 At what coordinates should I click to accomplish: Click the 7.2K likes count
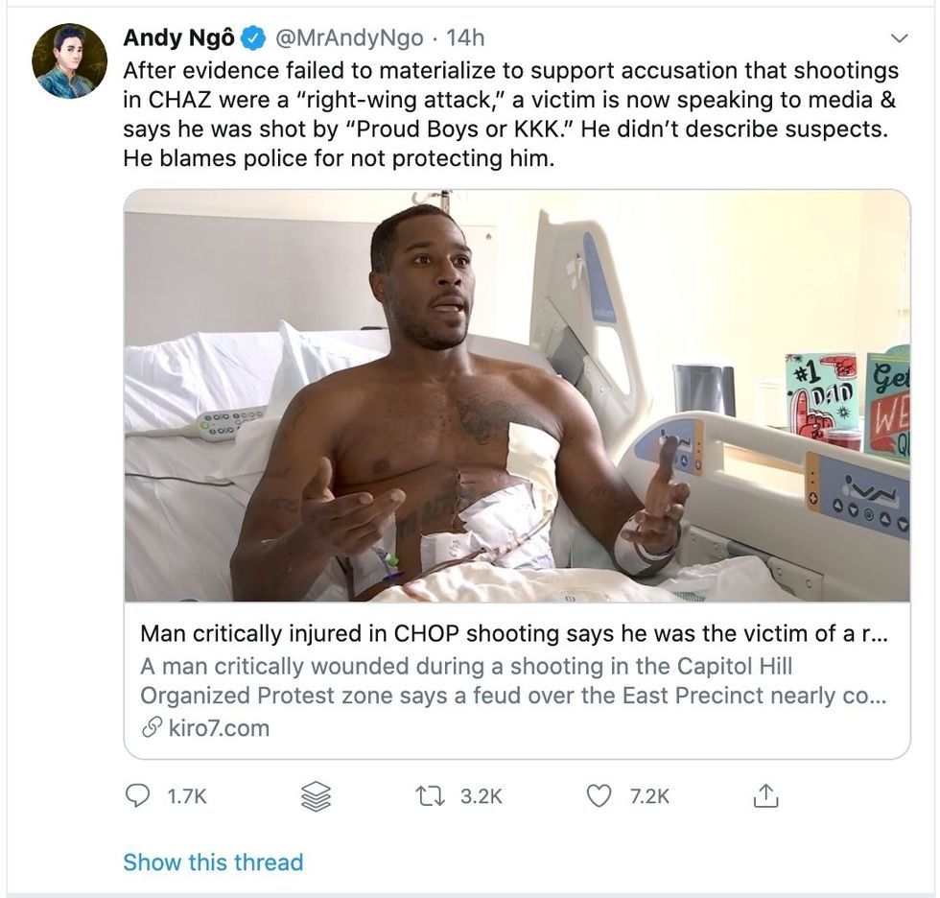[649, 795]
